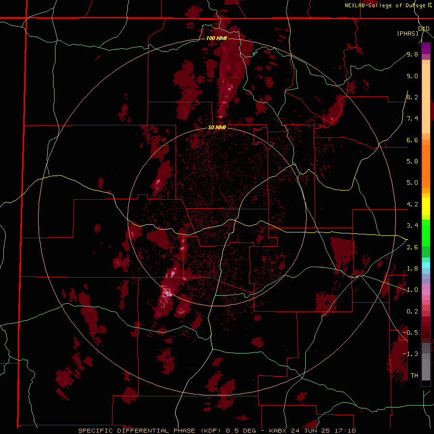Click the 17:10 timestamp in the caption
Viewport: 434px width, 434px height.
tap(346, 431)
